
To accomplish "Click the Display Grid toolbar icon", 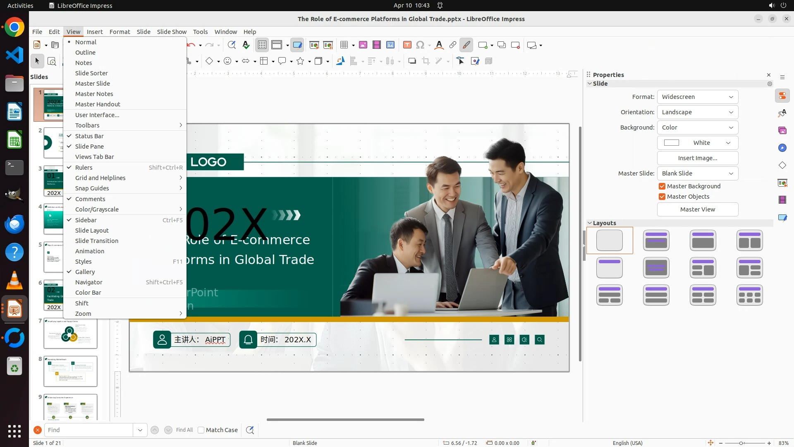I will coord(262,45).
